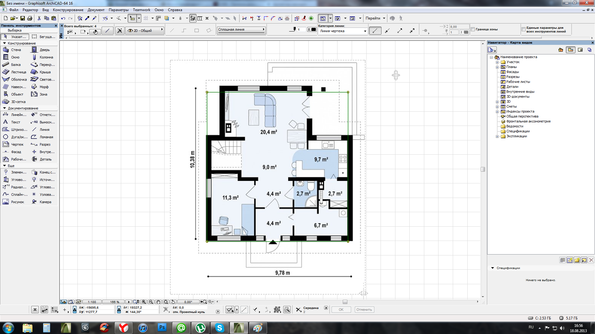Click the scale field showing 1:100
Screen dimensions: 595x334
tap(92, 302)
